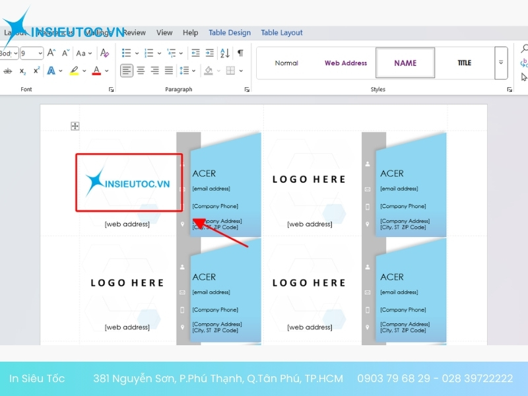
Task: Open the Table Design tab
Action: point(230,32)
